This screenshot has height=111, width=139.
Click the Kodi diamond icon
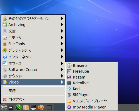pos(69,89)
